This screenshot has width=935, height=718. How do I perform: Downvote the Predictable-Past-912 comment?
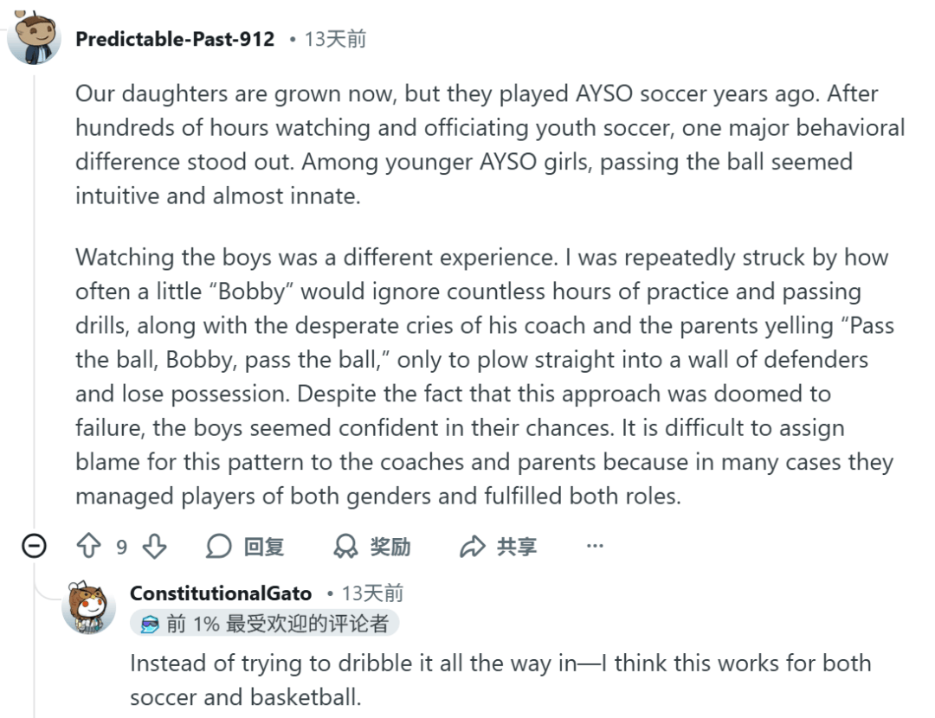pyautogui.click(x=154, y=547)
